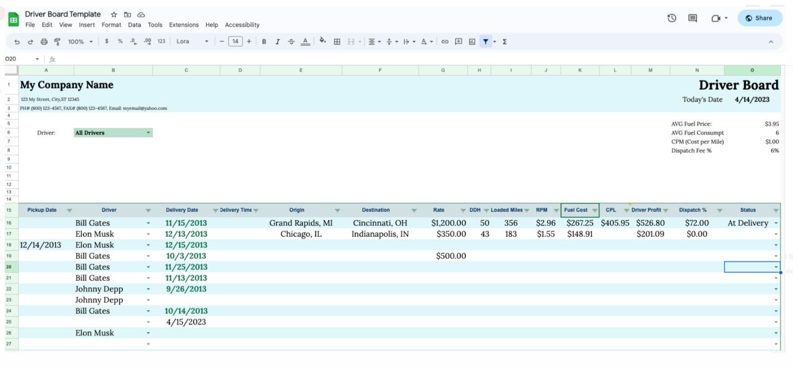793x369 pixels.
Task: Open version history clock icon
Action: (672, 18)
